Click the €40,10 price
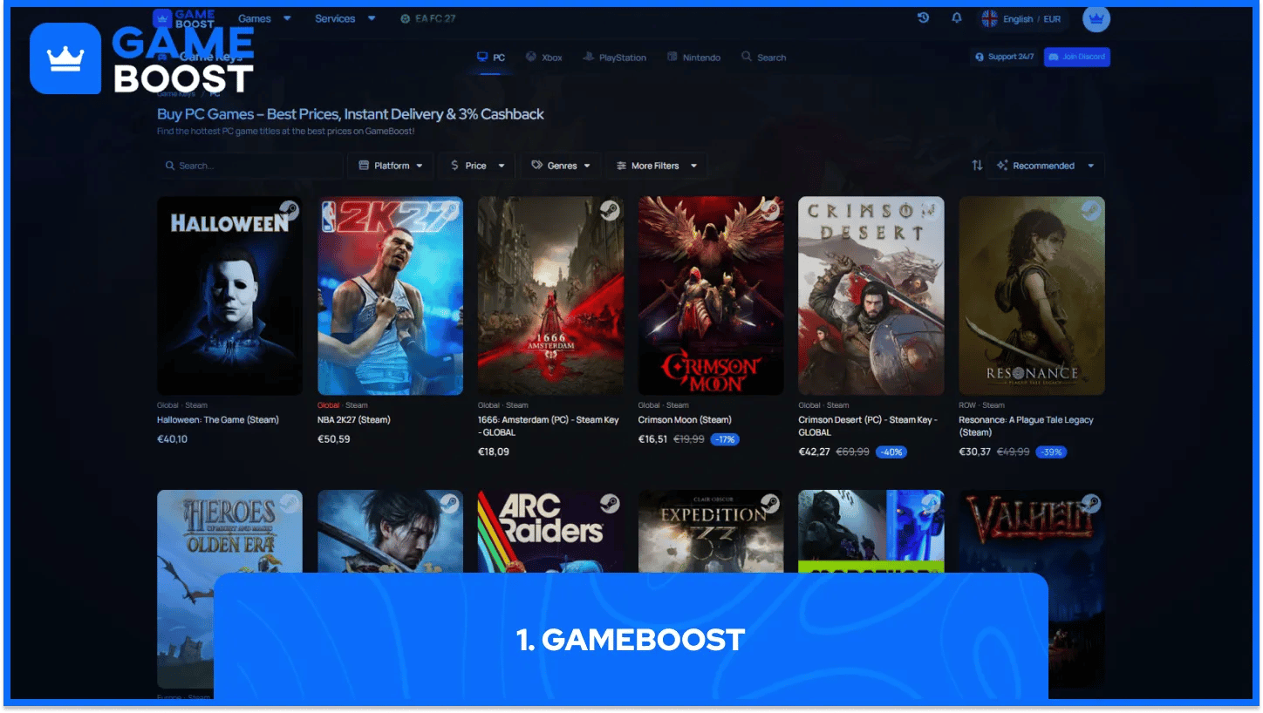 172,439
